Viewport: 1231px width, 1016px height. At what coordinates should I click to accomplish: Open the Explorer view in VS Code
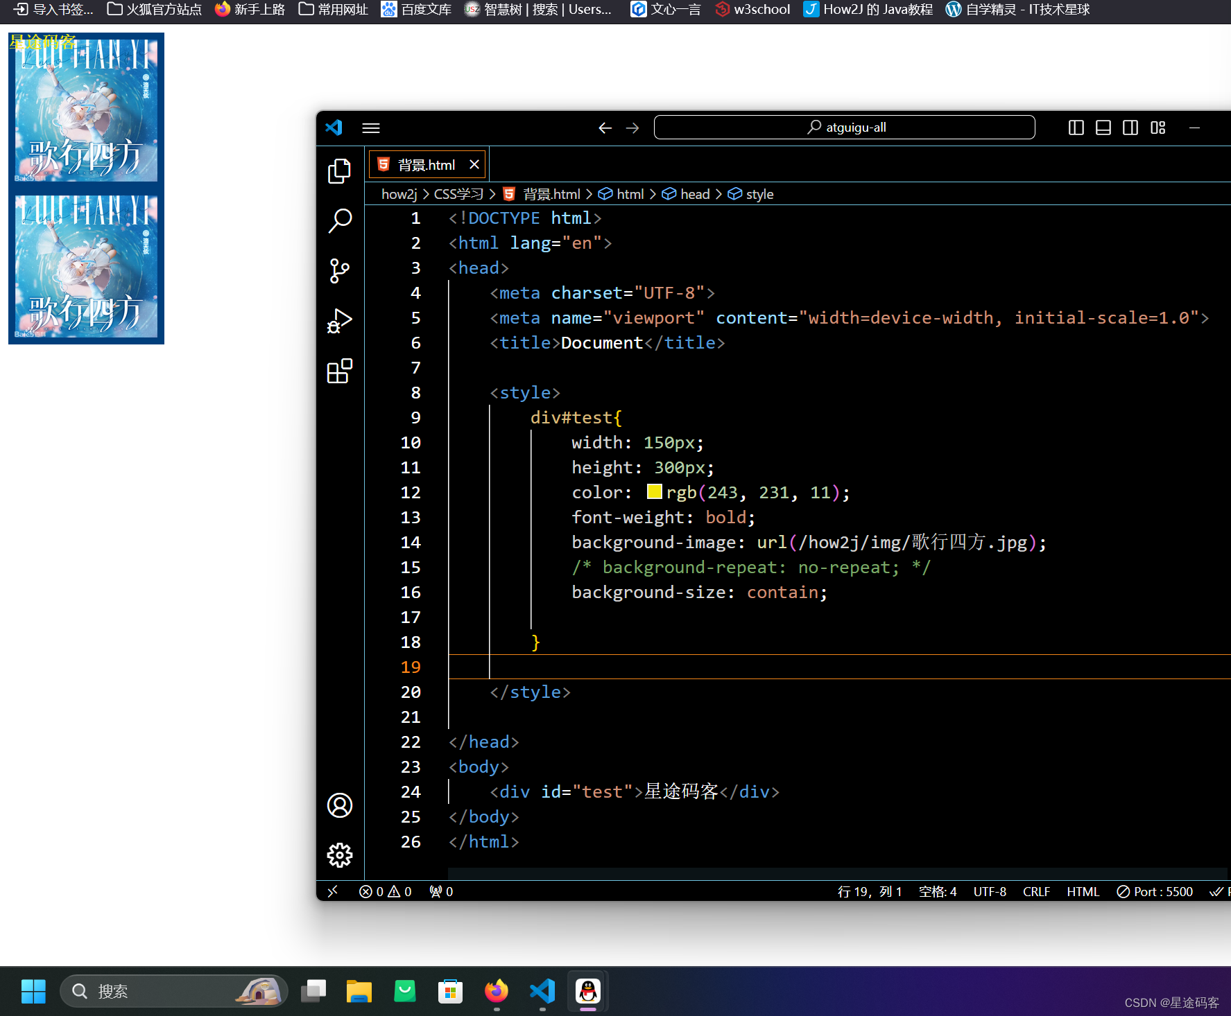(x=340, y=171)
